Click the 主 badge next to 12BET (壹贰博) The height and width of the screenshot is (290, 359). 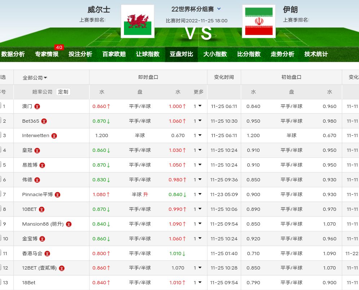coord(62,268)
